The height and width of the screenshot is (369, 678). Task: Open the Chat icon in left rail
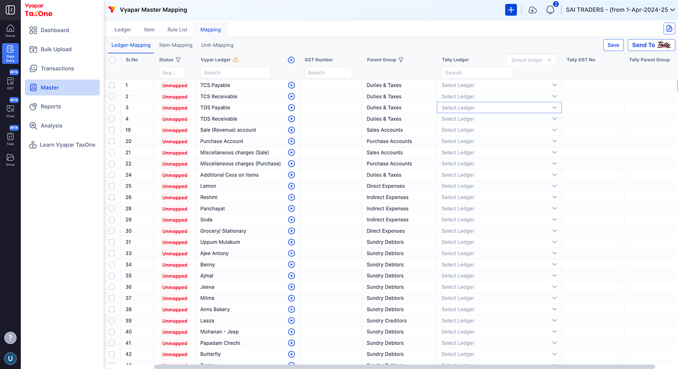tap(10, 111)
